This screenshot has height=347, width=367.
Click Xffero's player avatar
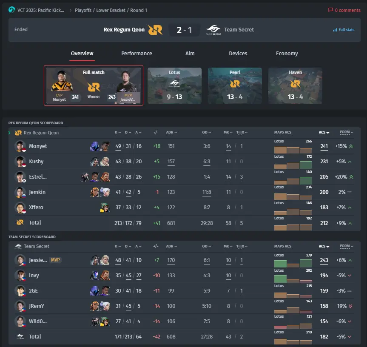coord(20,208)
